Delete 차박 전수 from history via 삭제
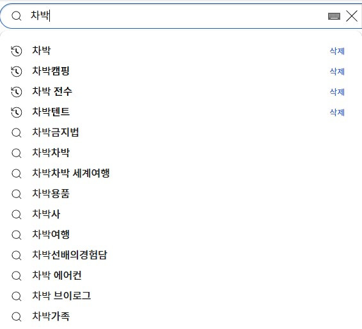This screenshot has width=362, height=329. click(x=337, y=92)
